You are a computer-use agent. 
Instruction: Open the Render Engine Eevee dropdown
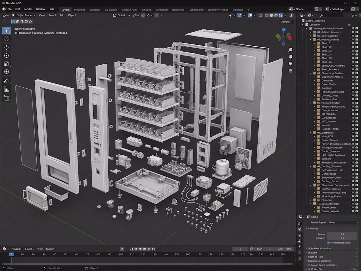(x=343, y=223)
